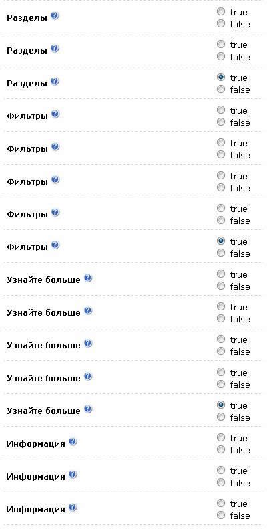Set the third Узнайте больше row to false
267x529 pixels.
point(221,352)
